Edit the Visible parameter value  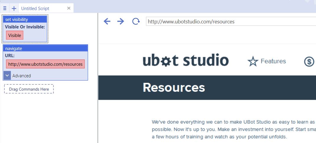pyautogui.click(x=15, y=35)
